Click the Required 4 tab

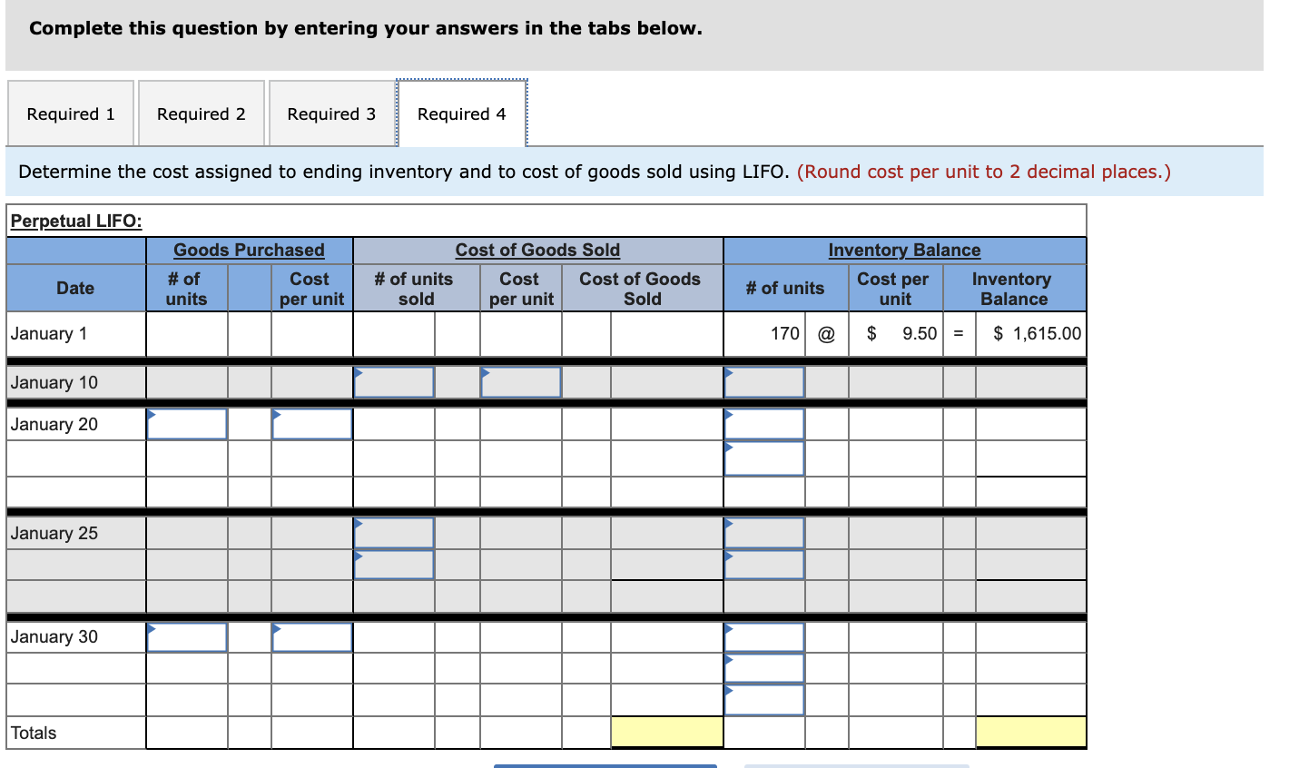point(462,113)
